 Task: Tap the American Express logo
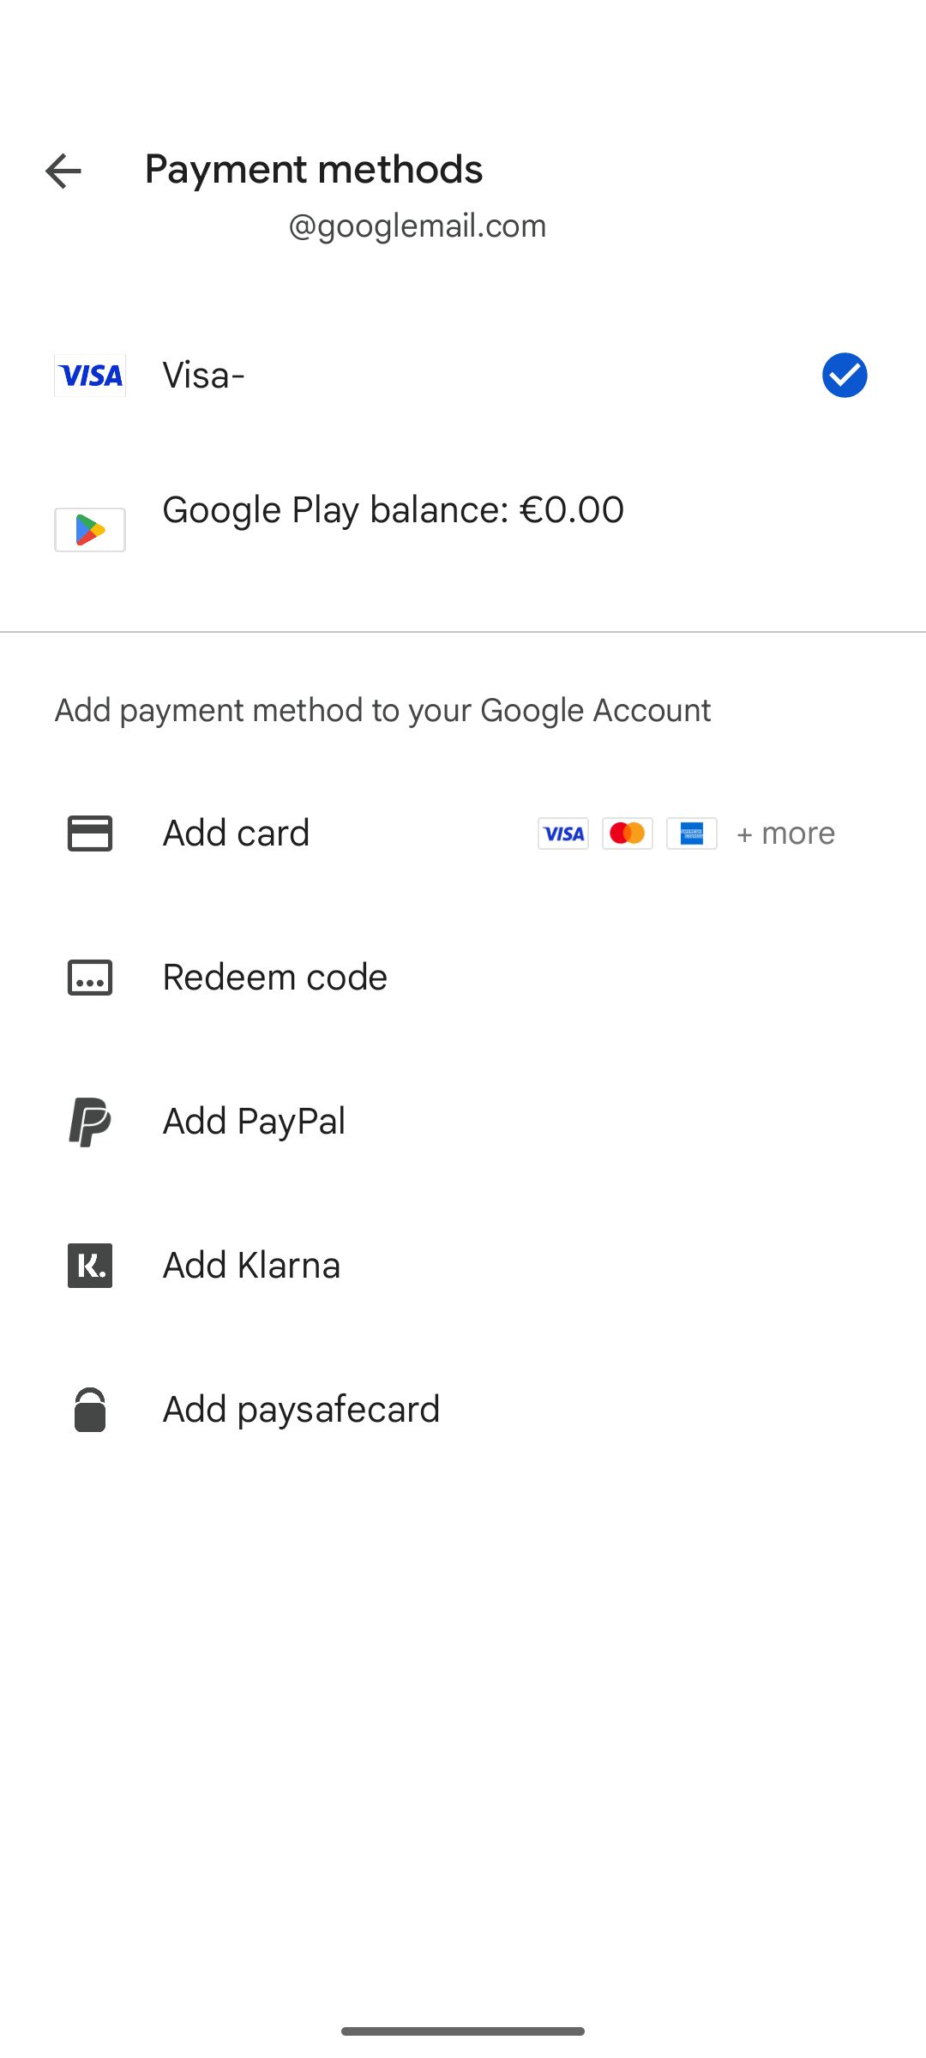692,833
